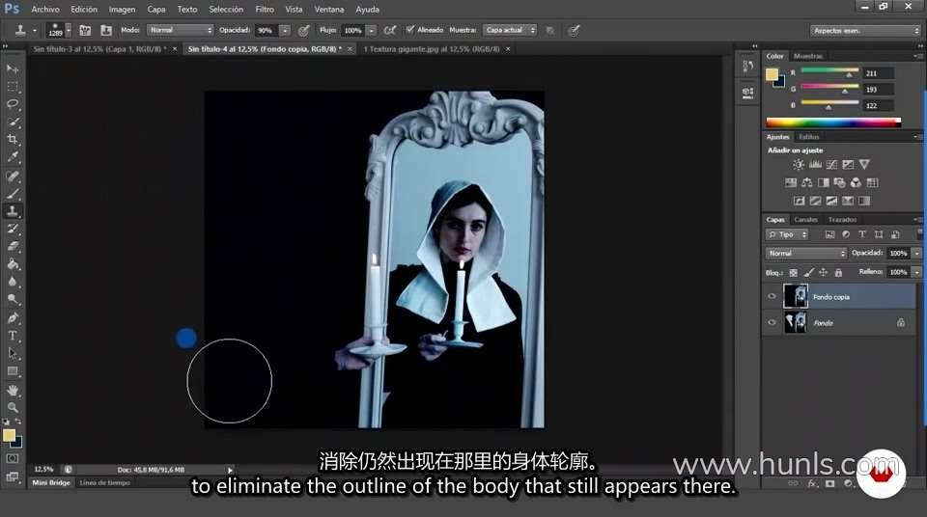Click the foreground color swatch in Color panel
This screenshot has width=927, height=517.
pyautogui.click(x=772, y=74)
